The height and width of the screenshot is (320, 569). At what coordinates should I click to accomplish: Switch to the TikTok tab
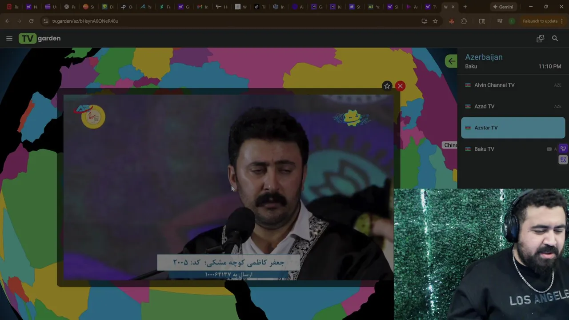[260, 7]
